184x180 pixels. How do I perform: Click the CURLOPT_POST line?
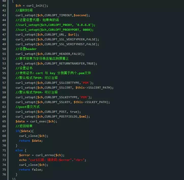pyautogui.click(x=48, y=112)
